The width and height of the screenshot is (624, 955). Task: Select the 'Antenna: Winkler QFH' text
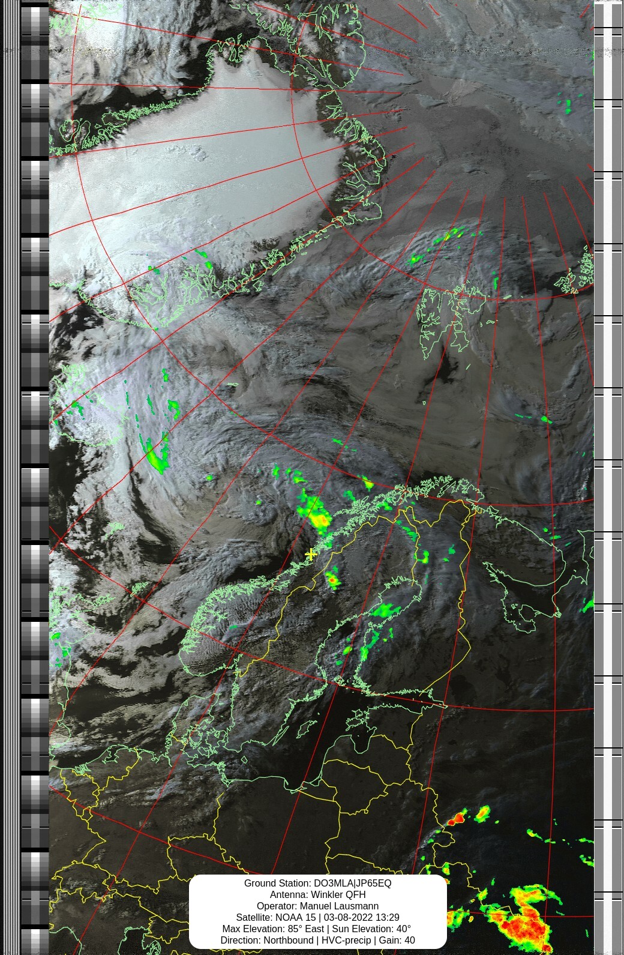pos(317,894)
